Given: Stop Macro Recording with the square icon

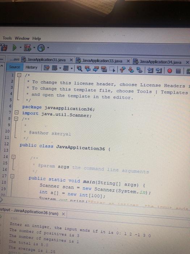Looking at the screenshot, I should point(178,71).
